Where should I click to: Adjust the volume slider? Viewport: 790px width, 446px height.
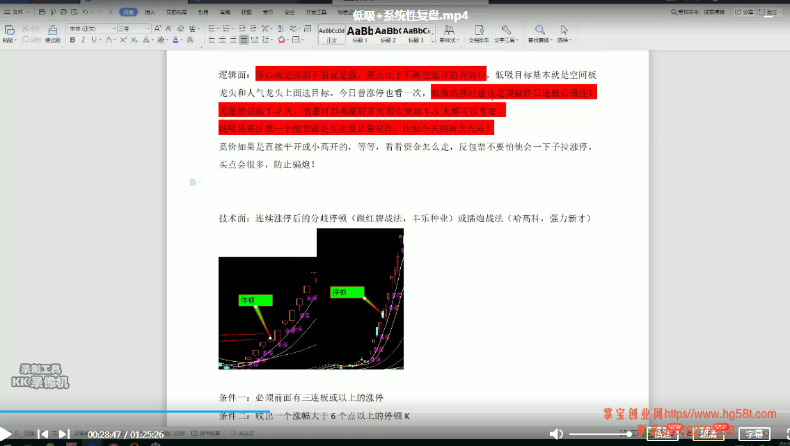pyautogui.click(x=601, y=434)
